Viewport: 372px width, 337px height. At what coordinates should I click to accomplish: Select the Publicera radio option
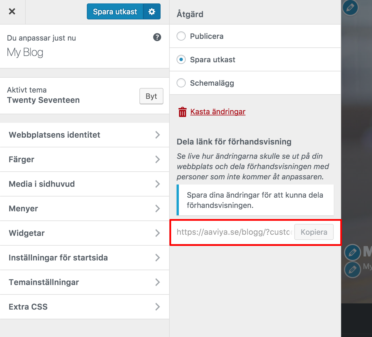coord(181,36)
